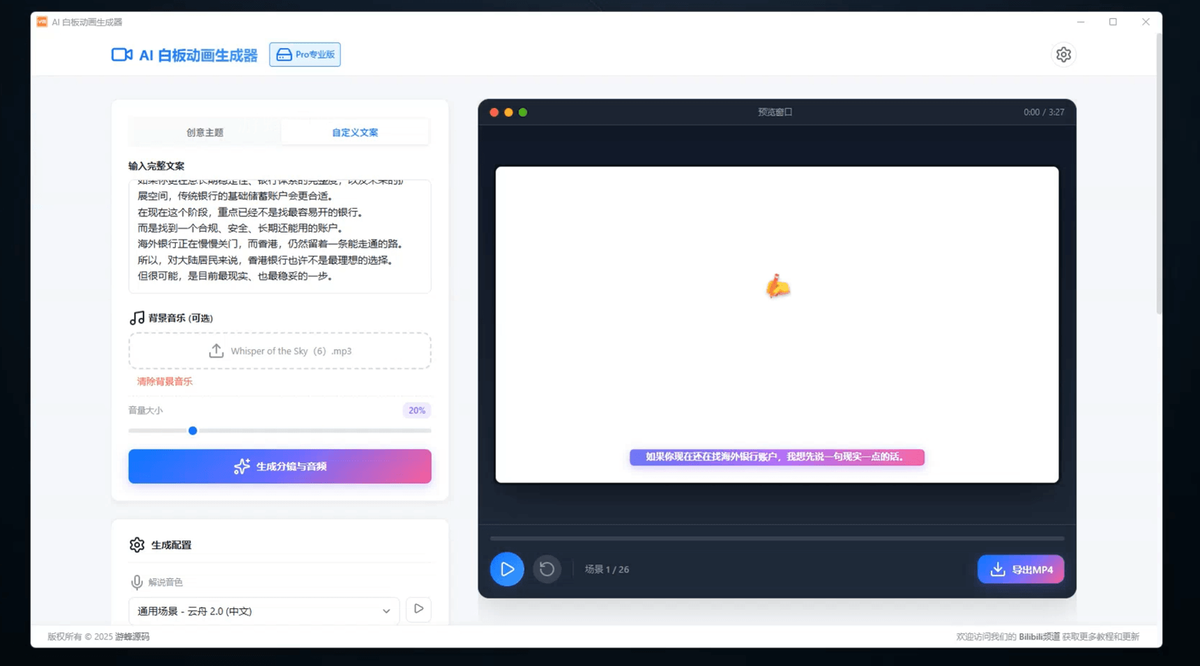Click the yellow dot in the preview window header
The width and height of the screenshot is (1200, 666).
pos(508,112)
